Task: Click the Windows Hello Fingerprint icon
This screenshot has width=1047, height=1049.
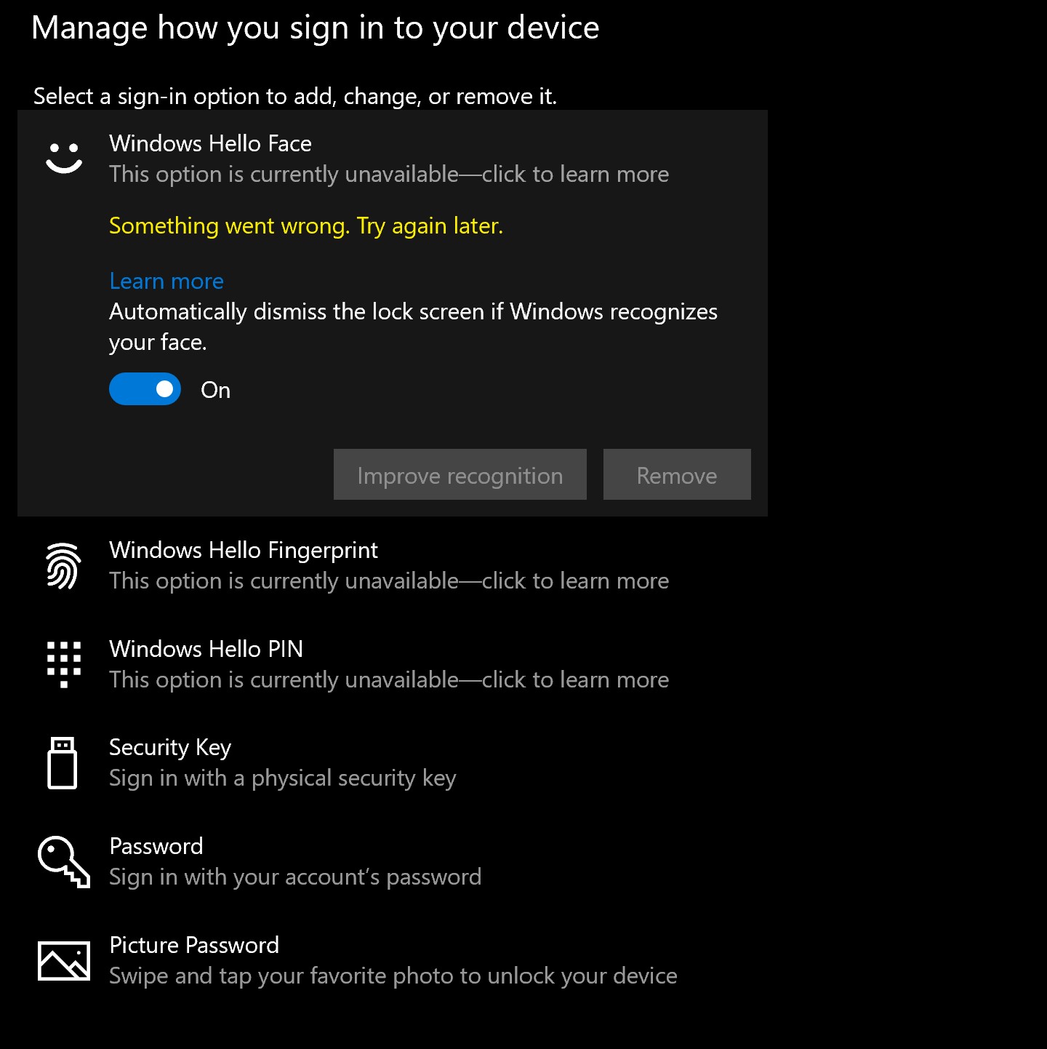Action: click(64, 565)
